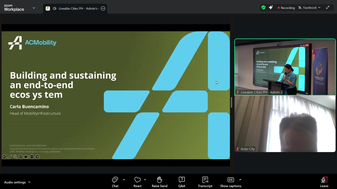The image size is (337, 189).
Task: Exit full screen with the collapse arrows icon
Action: pos(328,8)
